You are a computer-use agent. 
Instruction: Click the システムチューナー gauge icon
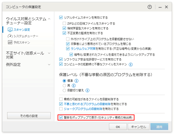pos(10,36)
